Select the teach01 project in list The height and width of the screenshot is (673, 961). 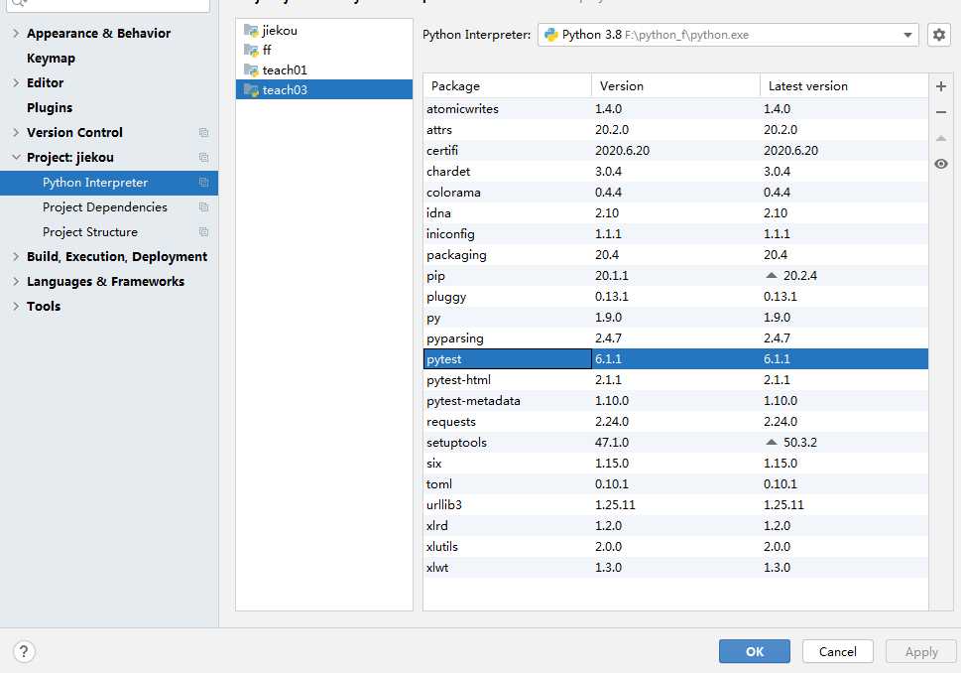coord(324,69)
